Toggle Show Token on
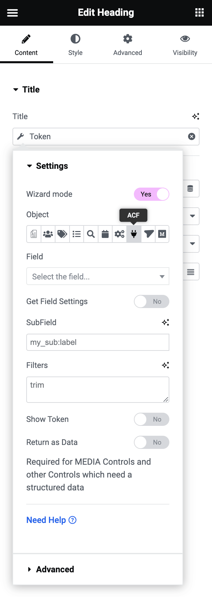 coord(152,419)
